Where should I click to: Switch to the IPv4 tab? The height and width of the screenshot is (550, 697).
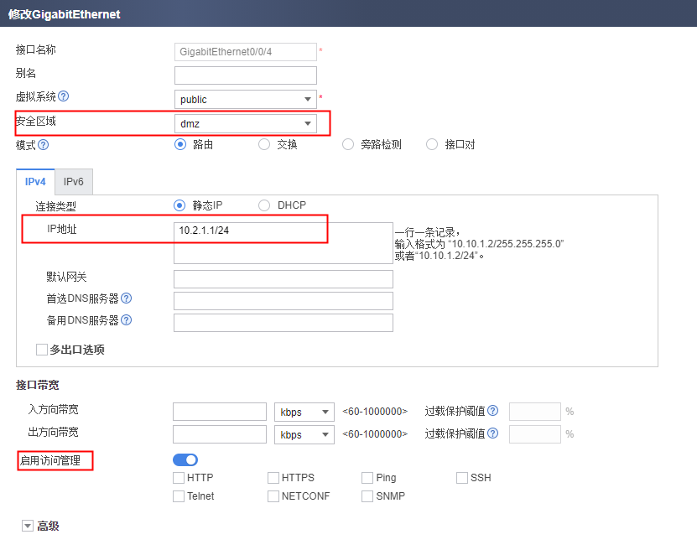(35, 182)
